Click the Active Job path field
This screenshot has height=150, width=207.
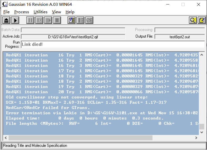coord(73,37)
